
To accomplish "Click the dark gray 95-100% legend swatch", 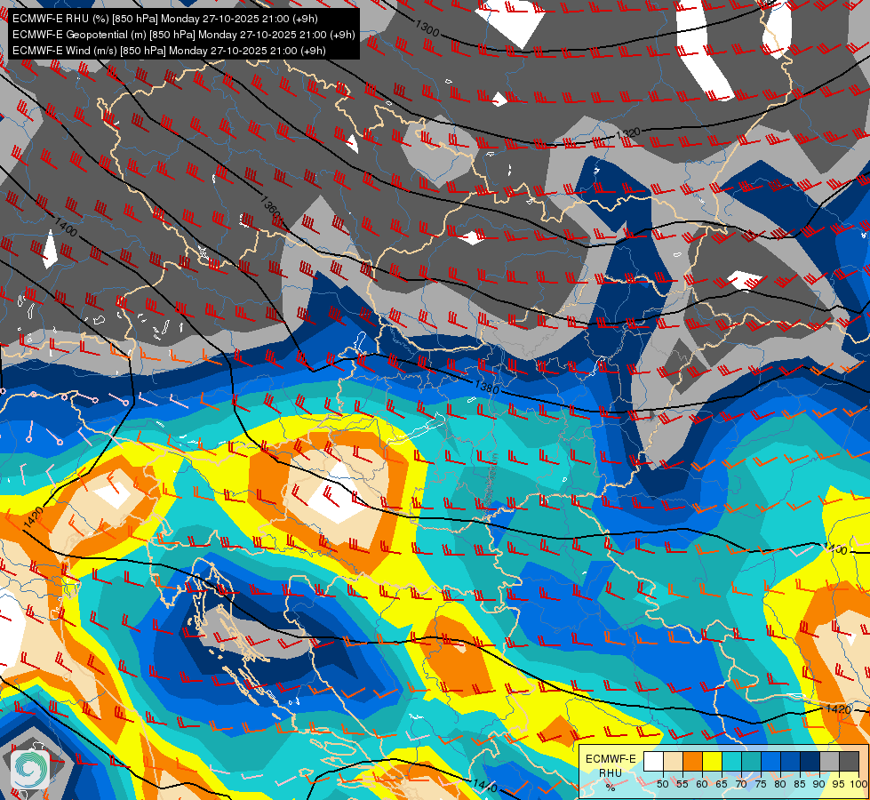I will (849, 761).
